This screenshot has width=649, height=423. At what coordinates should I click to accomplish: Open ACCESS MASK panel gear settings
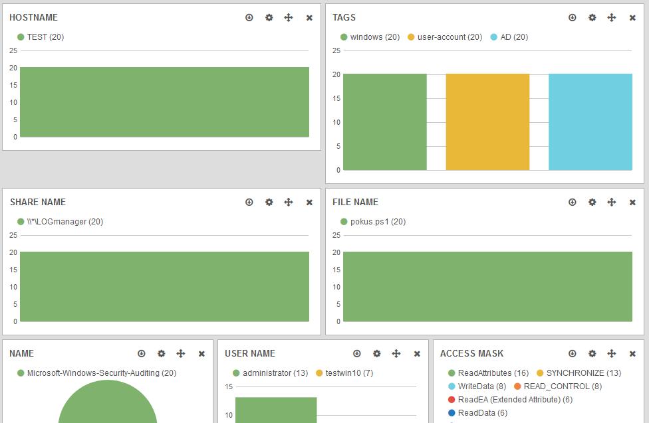tap(592, 353)
